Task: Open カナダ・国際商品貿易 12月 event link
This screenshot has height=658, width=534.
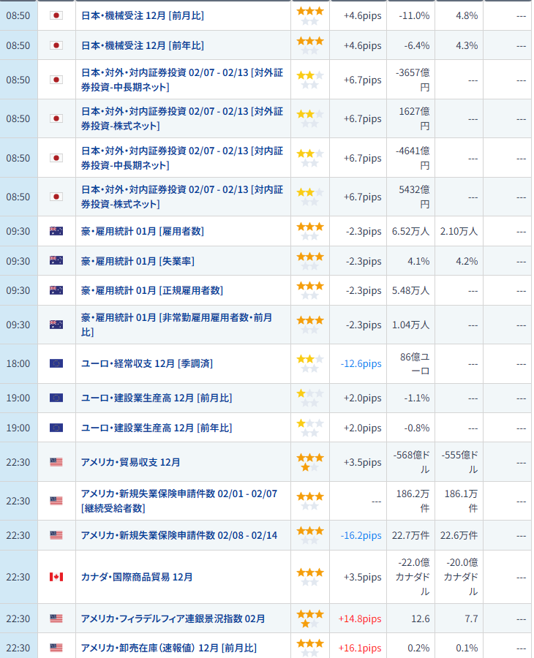Action: coord(137,577)
